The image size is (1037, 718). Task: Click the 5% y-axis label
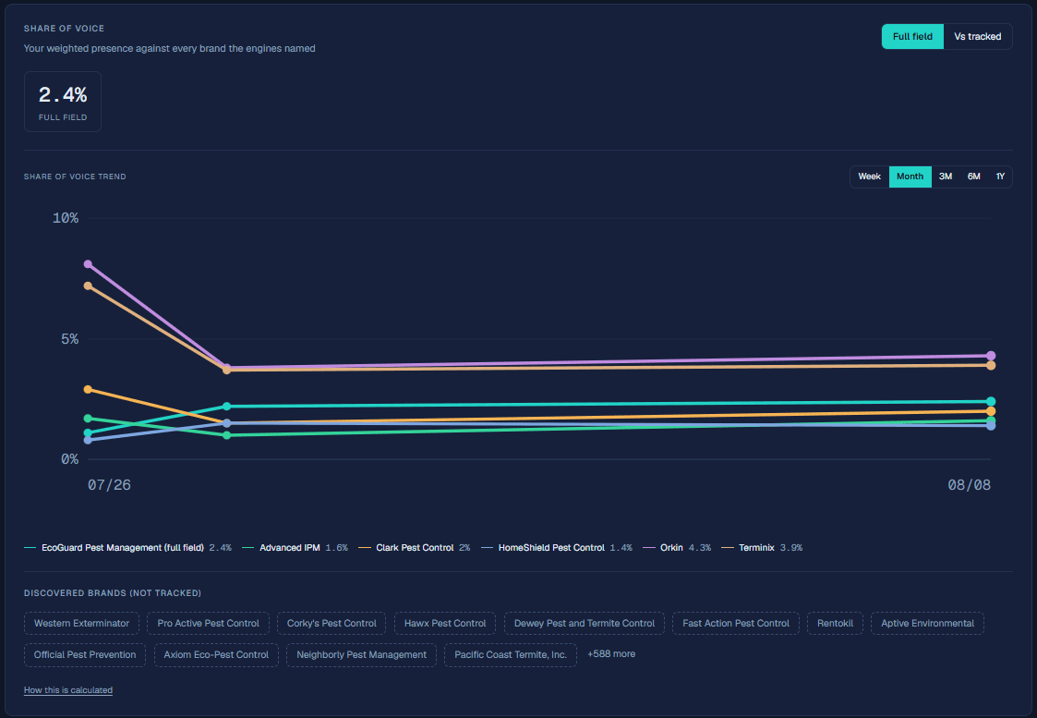[69, 339]
